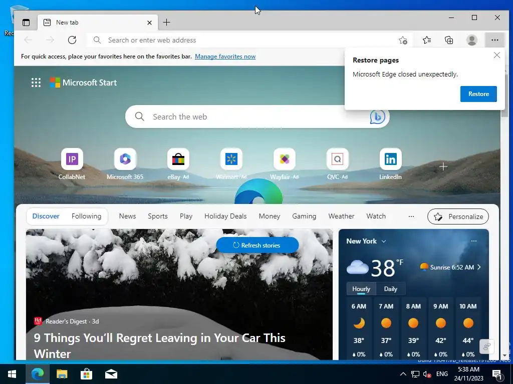The image size is (513, 384).
Task: Click Refresh stories button
Action: 257,245
